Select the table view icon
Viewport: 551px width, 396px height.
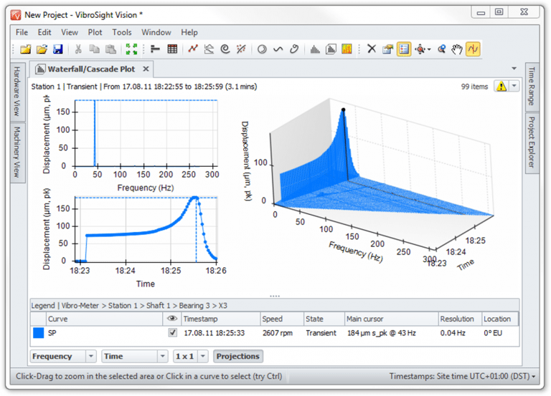(172, 49)
